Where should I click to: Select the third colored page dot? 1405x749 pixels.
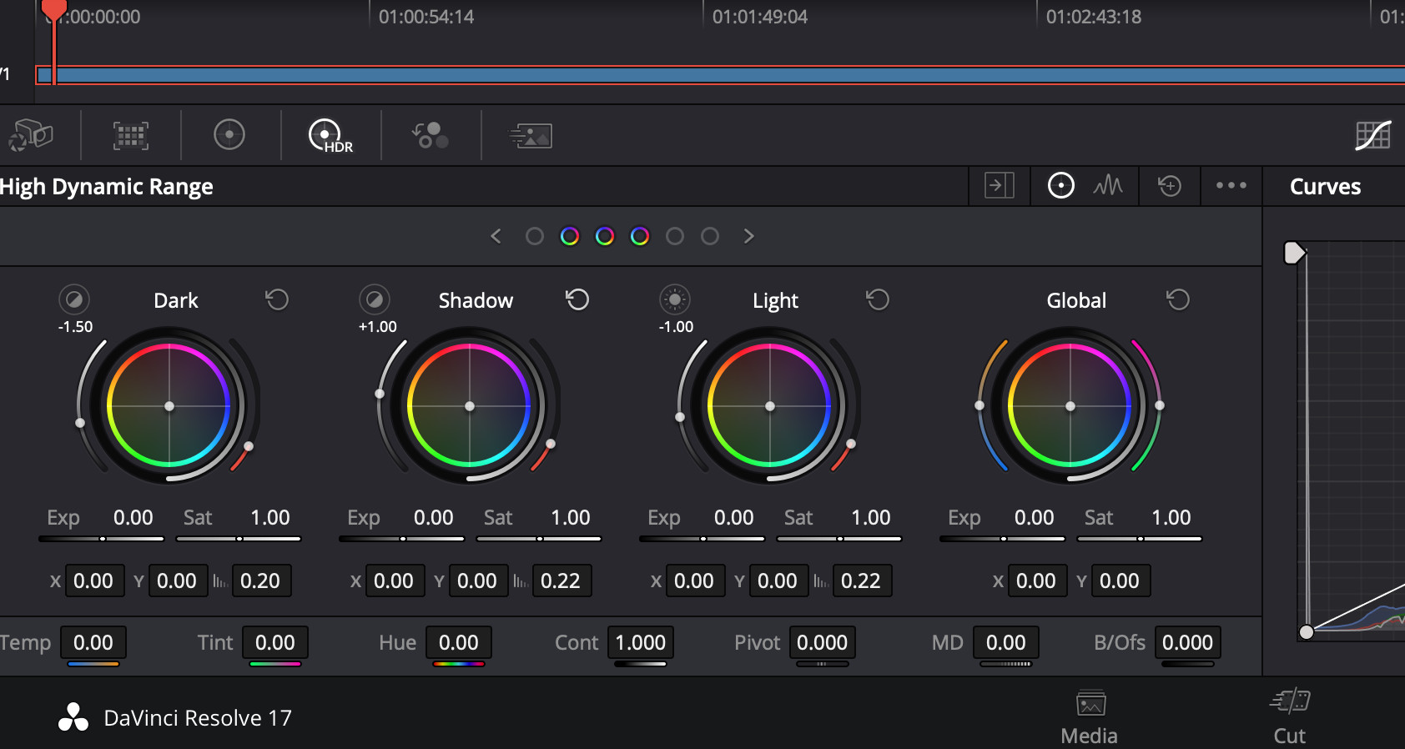(605, 236)
